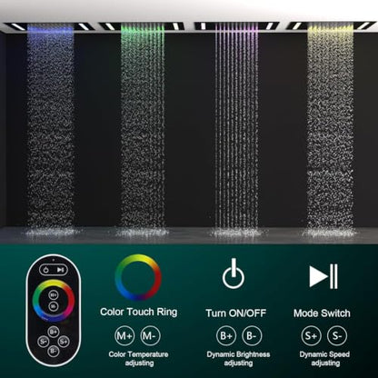
Task: Click the B- circle under Turn ON/OFF
Action: pyautogui.click(x=252, y=335)
